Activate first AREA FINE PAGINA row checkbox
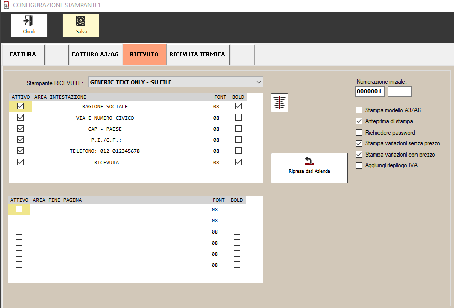The height and width of the screenshot is (308, 454). coord(19,209)
